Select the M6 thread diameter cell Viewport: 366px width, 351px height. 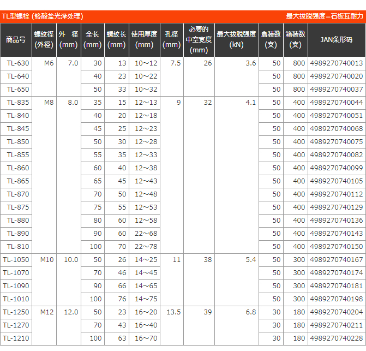click(49, 63)
